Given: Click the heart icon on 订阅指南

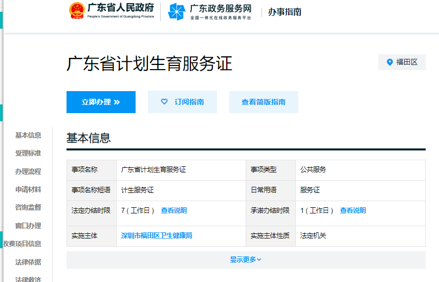Looking at the screenshot, I should tap(164, 102).
